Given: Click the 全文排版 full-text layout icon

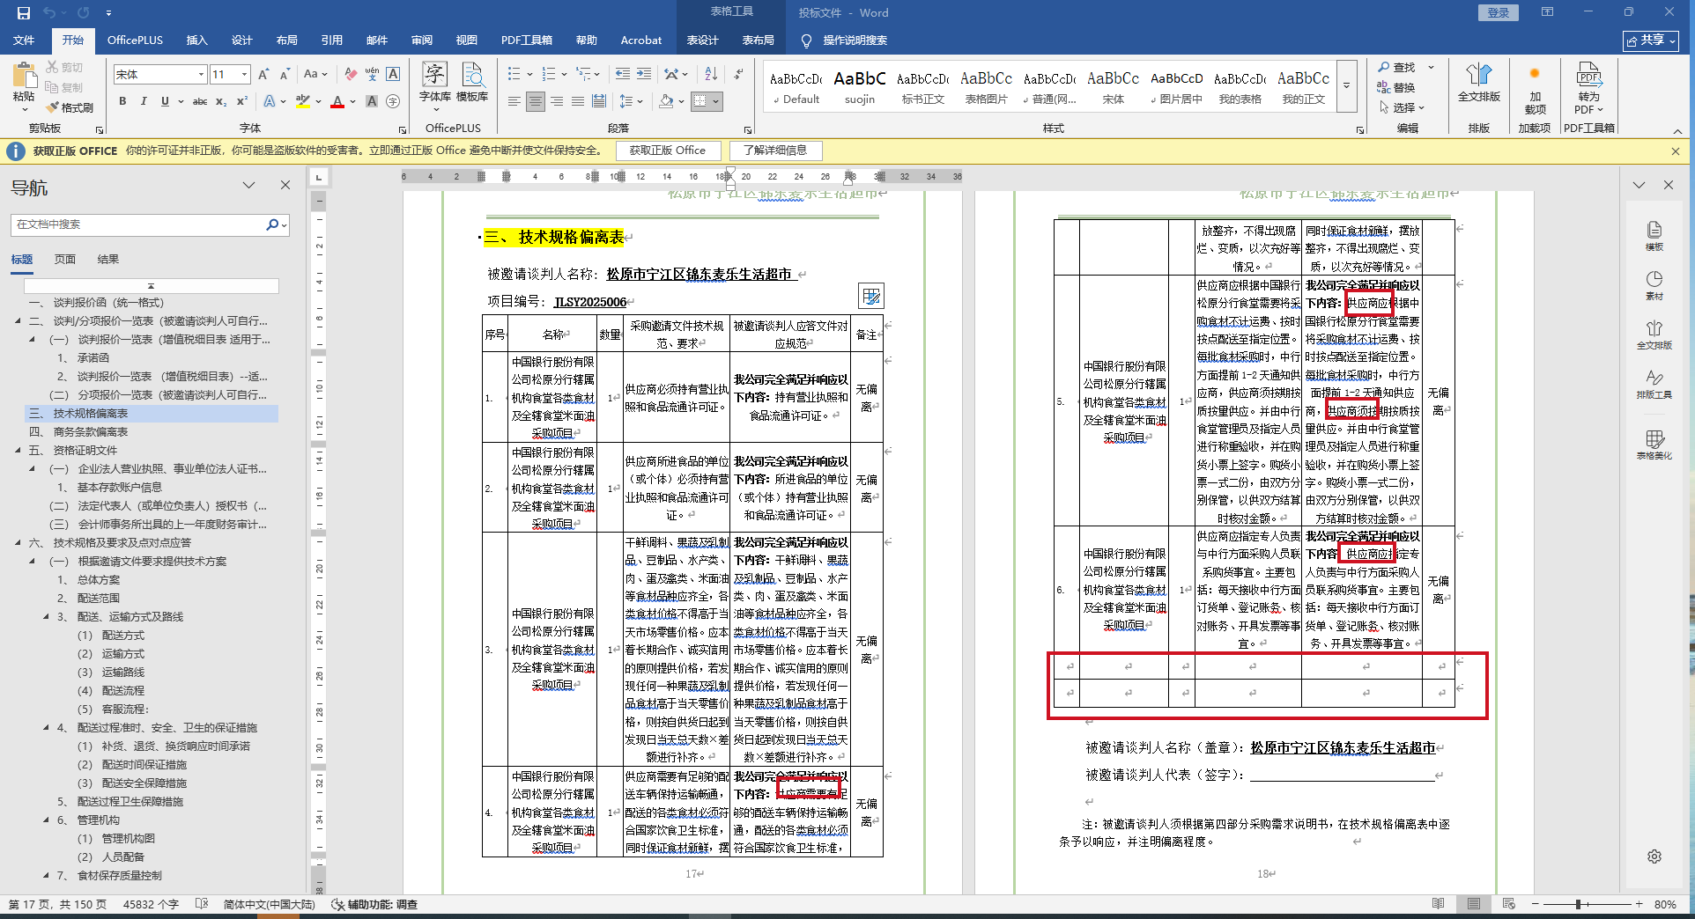Looking at the screenshot, I should pyautogui.click(x=1478, y=82).
